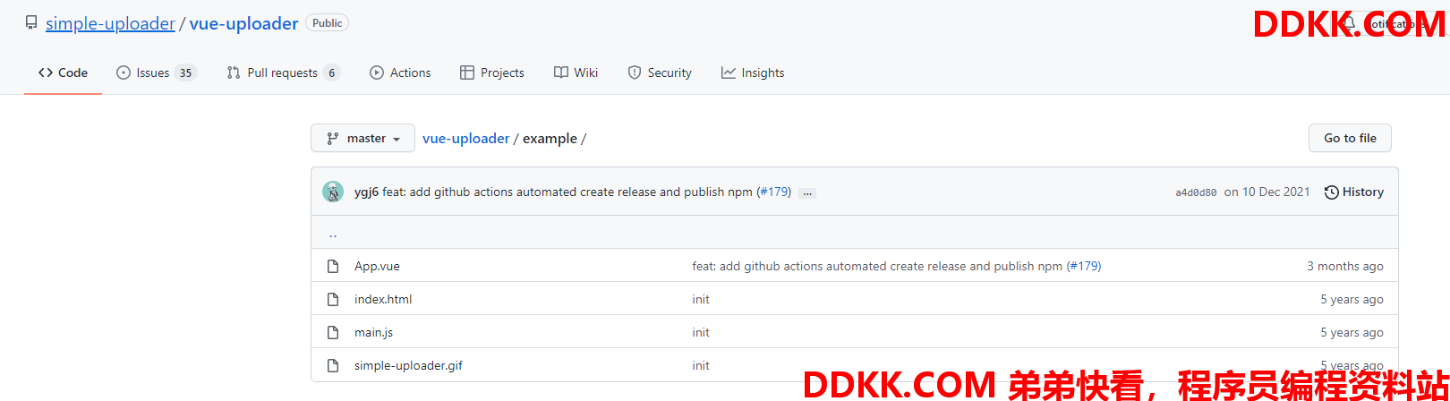Screen dimensions: 1450x401
Task: Open the vue-uploader repository title link
Action: coord(243,24)
